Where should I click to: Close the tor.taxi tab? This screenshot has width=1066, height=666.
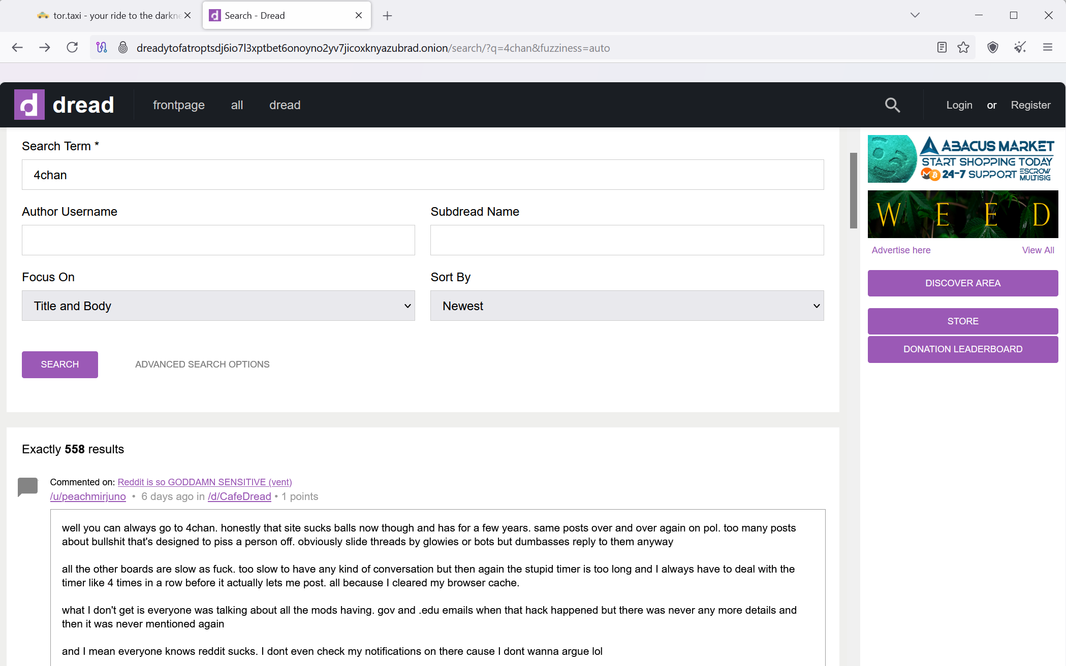187,15
